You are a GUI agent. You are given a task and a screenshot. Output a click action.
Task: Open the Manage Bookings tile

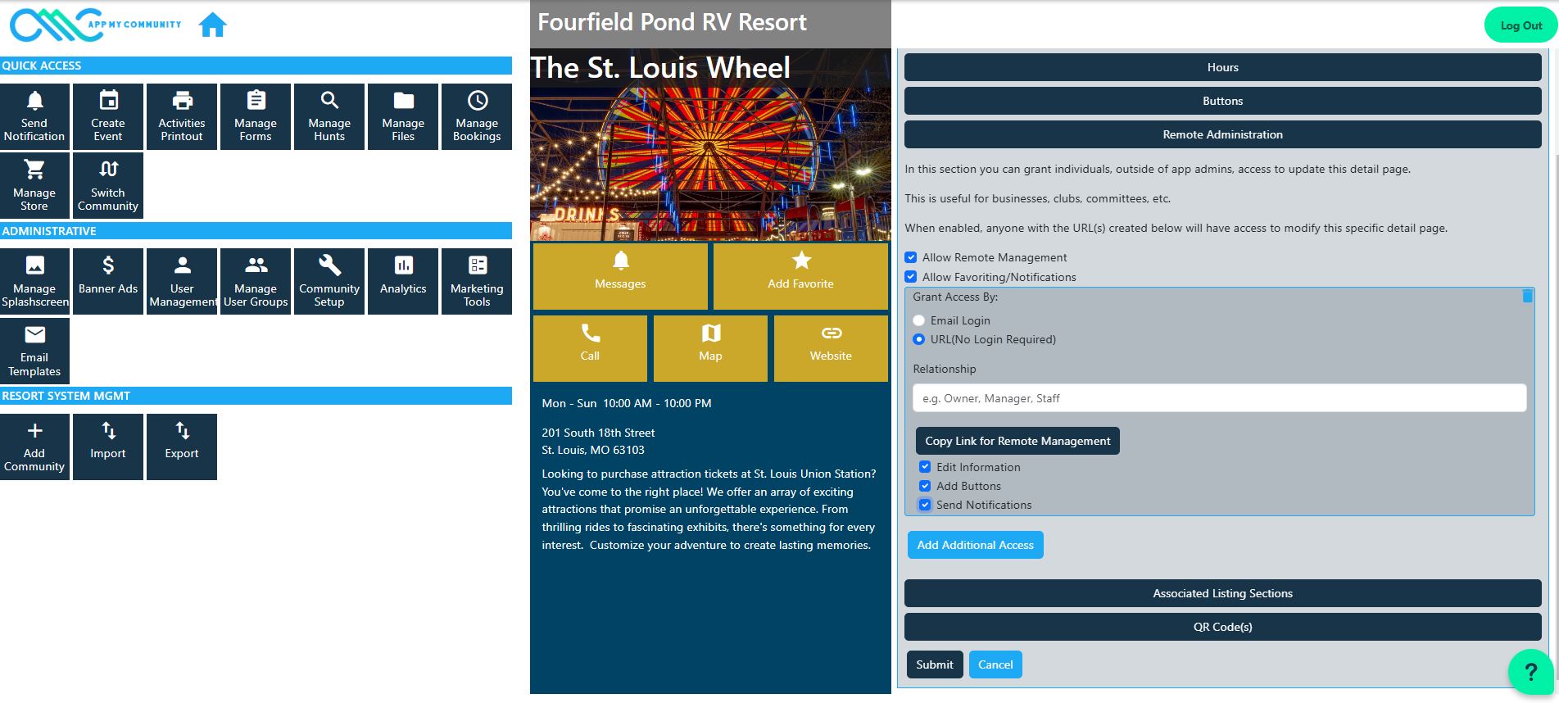click(x=477, y=116)
